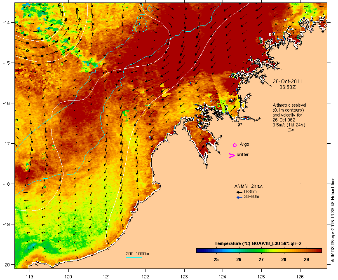Click the 124 longitude axis label
The width and height of the screenshot is (338, 280).
coord(223,277)
